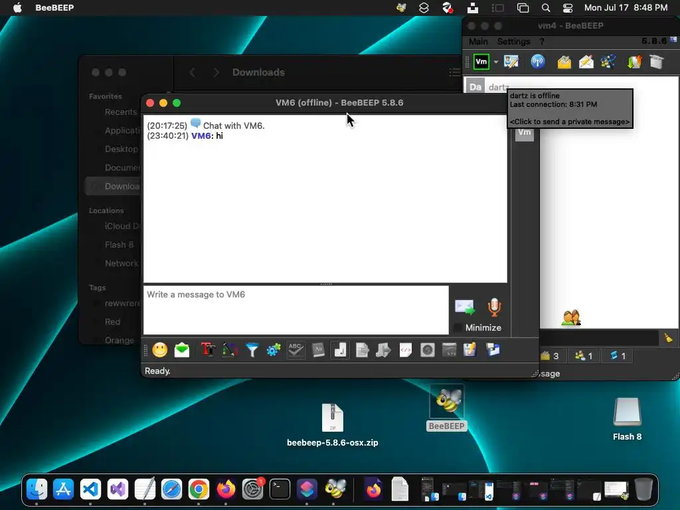This screenshot has height=510, width=680.
Task: Click the Vm avatar beside the chat
Action: pos(525,133)
